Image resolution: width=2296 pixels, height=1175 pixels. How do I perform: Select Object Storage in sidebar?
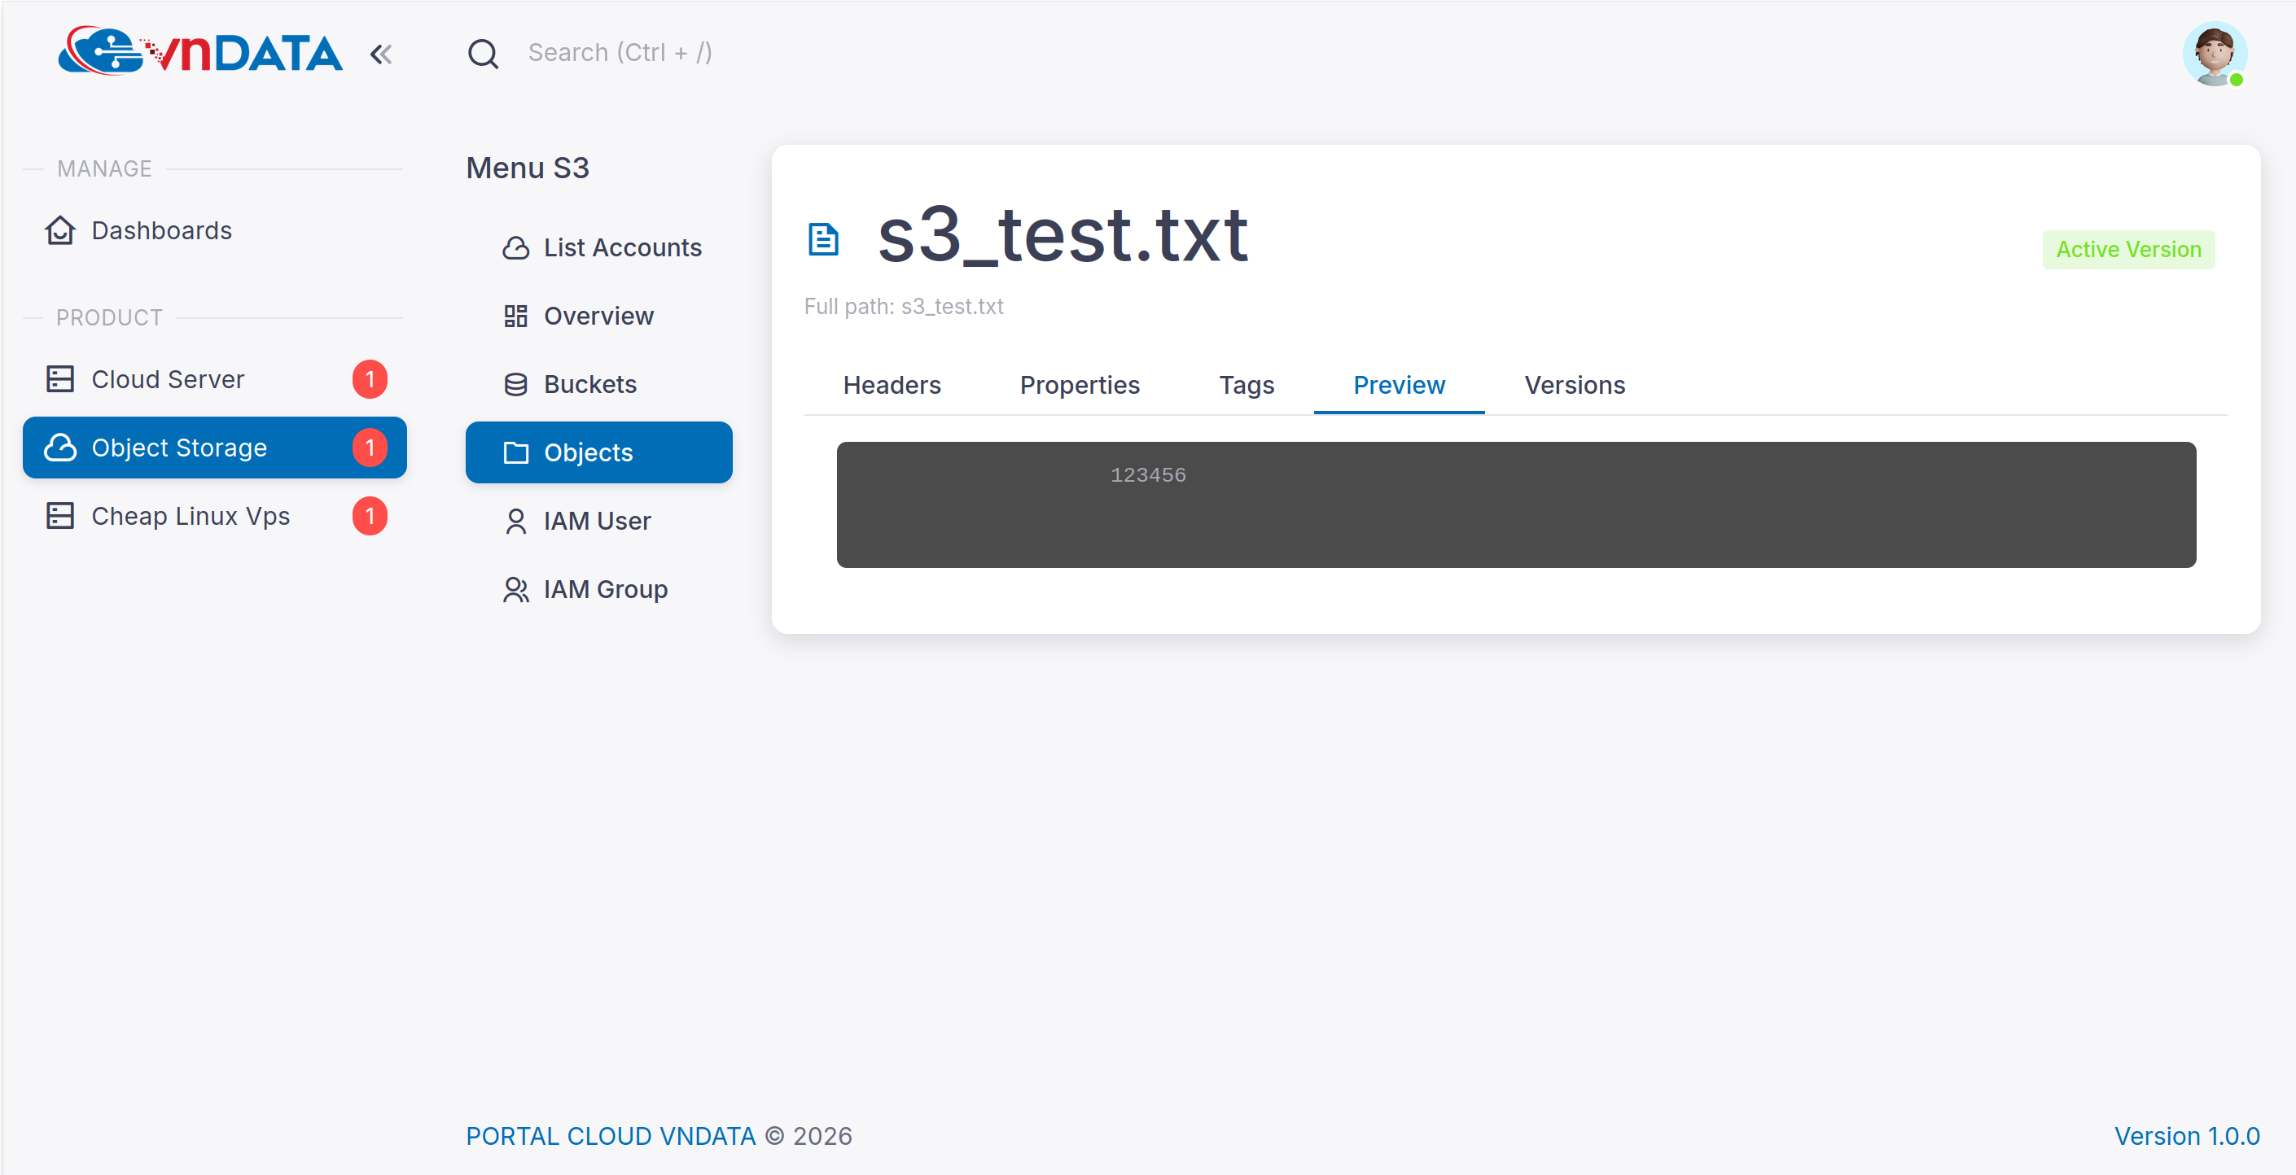[178, 448]
